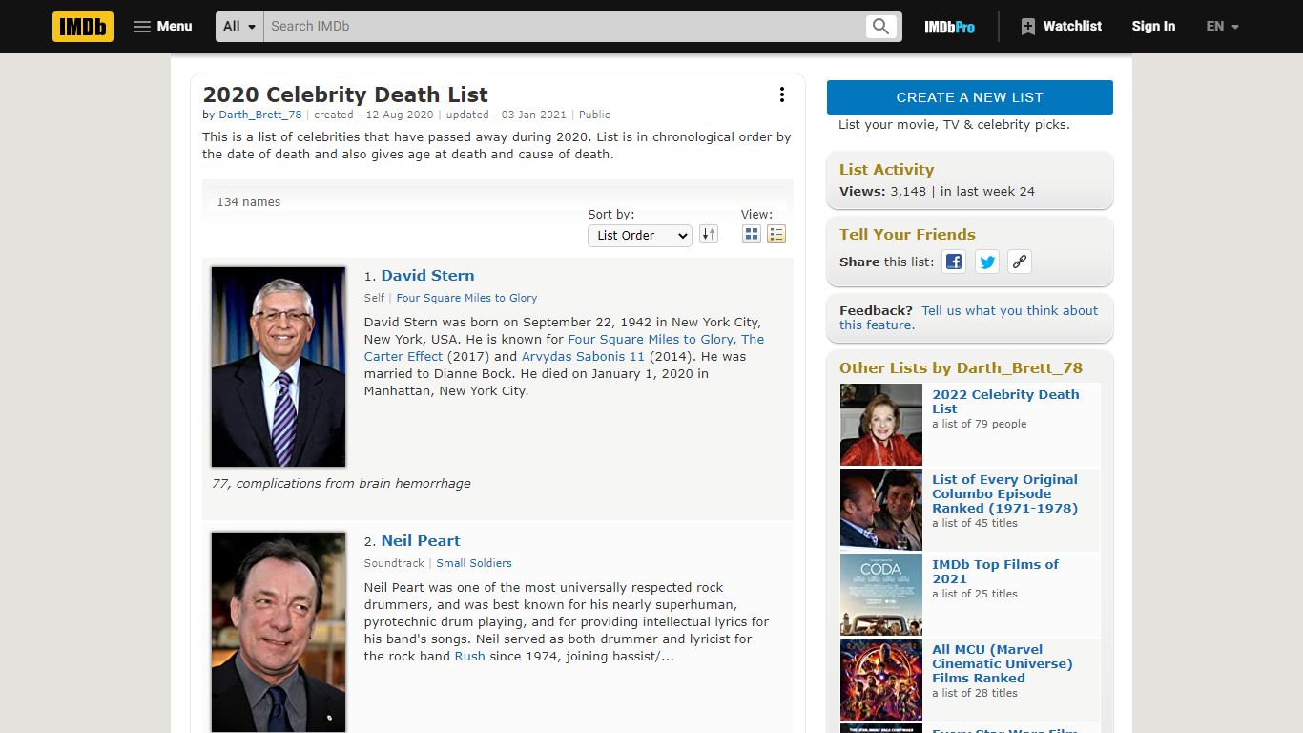Image resolution: width=1303 pixels, height=733 pixels.
Task: Select '77, complications from brain hemorrhage' text
Action: [x=341, y=484]
